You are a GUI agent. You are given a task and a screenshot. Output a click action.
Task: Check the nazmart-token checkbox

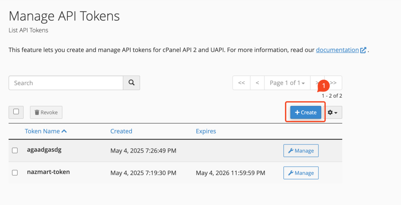(x=15, y=173)
